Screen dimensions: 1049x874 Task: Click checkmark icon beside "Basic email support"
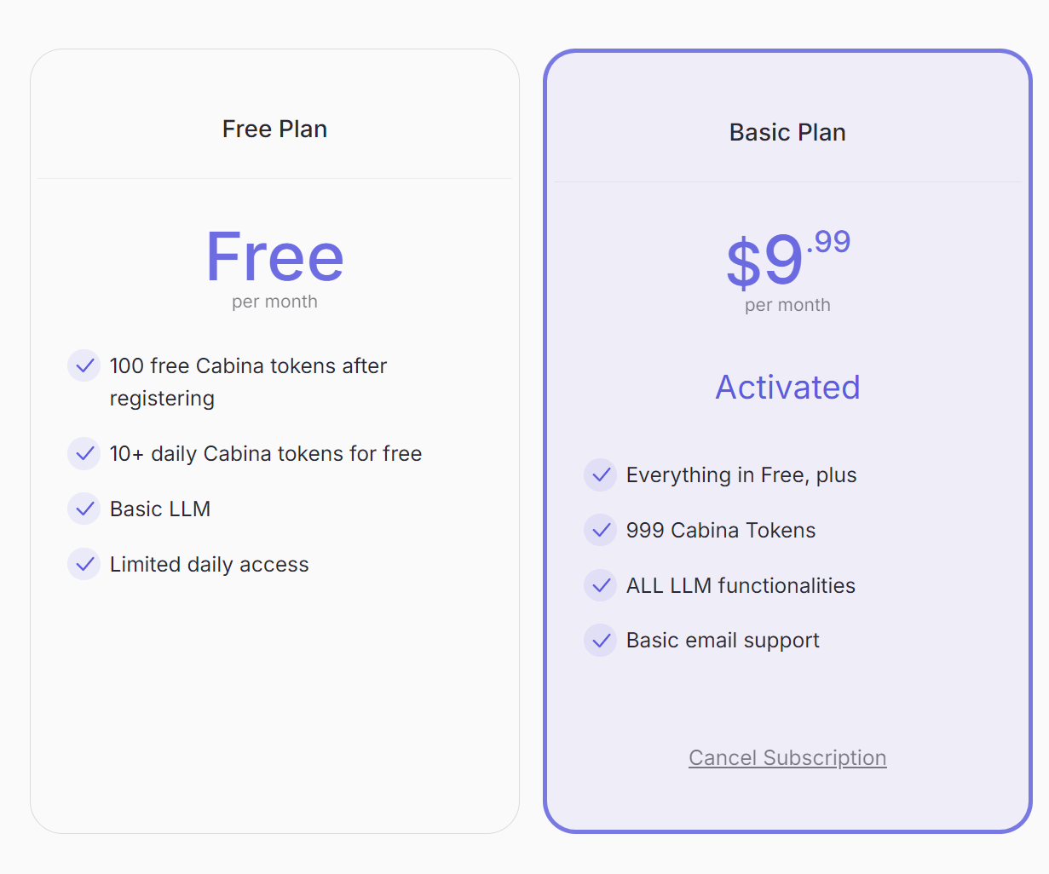click(x=600, y=640)
